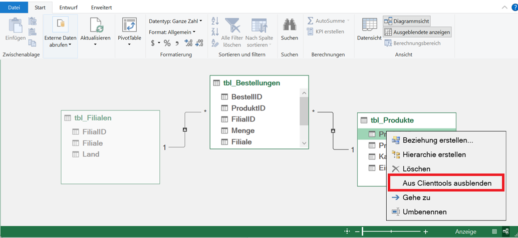Click Nach Spalte sortieren icon
This screenshot has height=238, width=518.
point(260,25)
